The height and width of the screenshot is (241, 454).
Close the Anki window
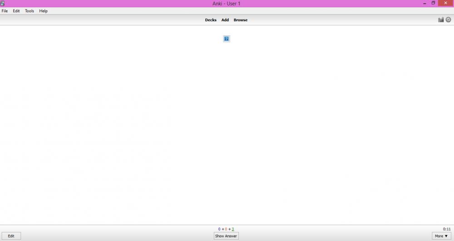[x=444, y=3]
